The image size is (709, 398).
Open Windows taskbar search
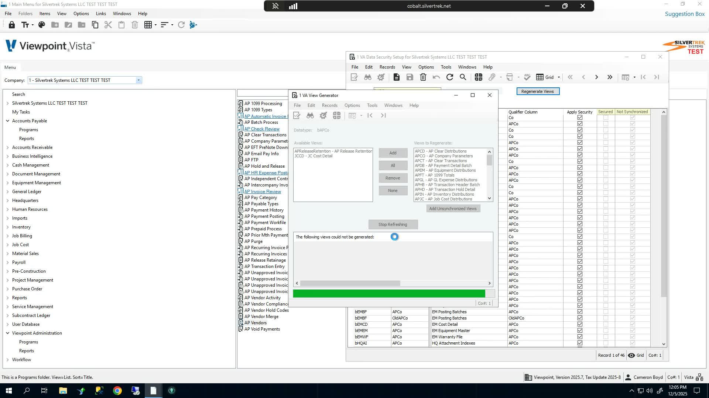coord(27,391)
